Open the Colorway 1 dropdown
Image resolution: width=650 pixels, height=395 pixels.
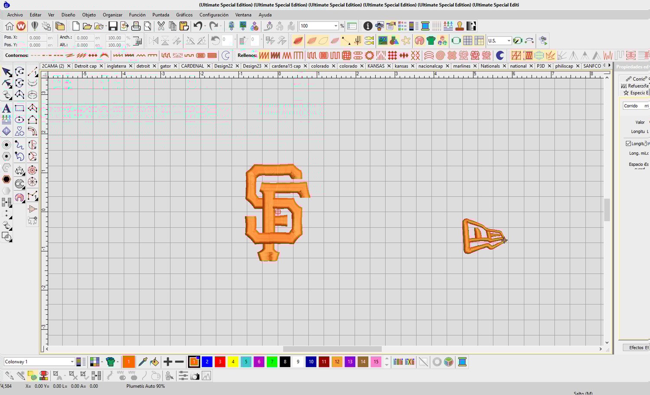coord(72,362)
